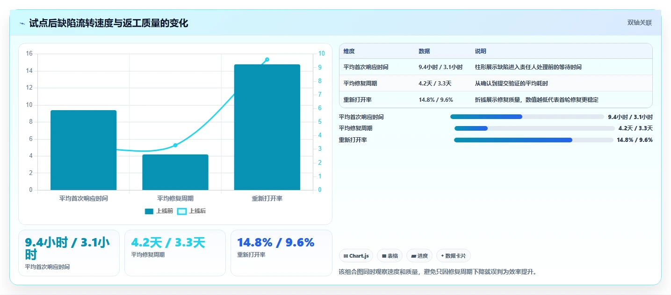Click the lightning icon beside the card title

tap(22, 23)
